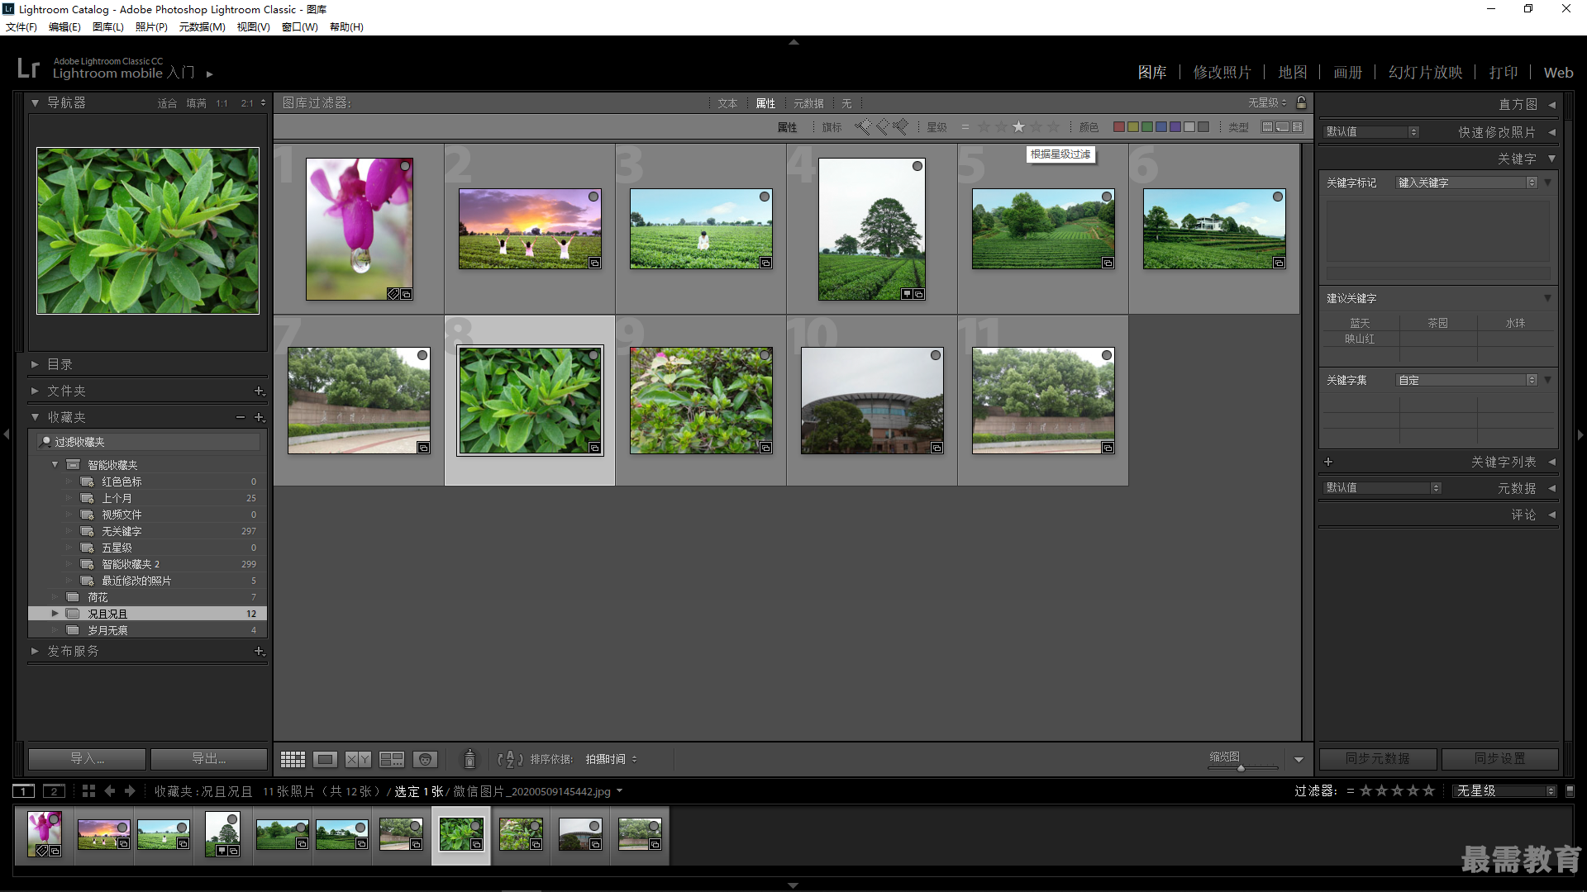Screen dimensions: 1587x892
Task: Select the Painter spray can tool
Action: pyautogui.click(x=469, y=759)
